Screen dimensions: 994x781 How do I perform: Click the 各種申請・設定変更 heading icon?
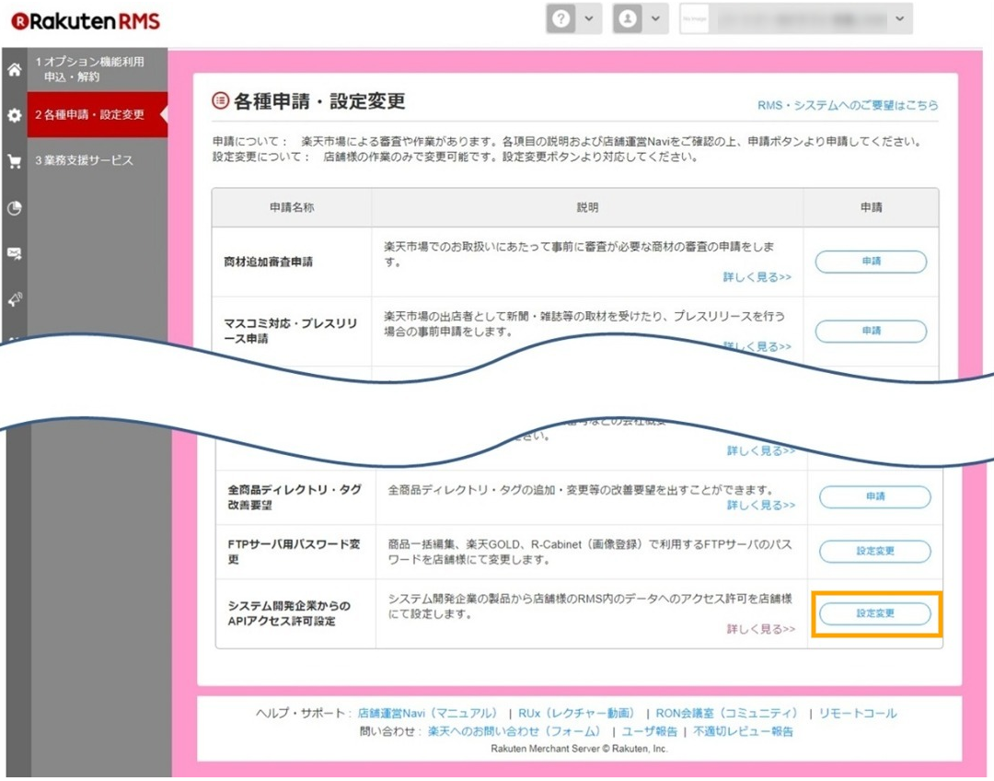(x=220, y=100)
